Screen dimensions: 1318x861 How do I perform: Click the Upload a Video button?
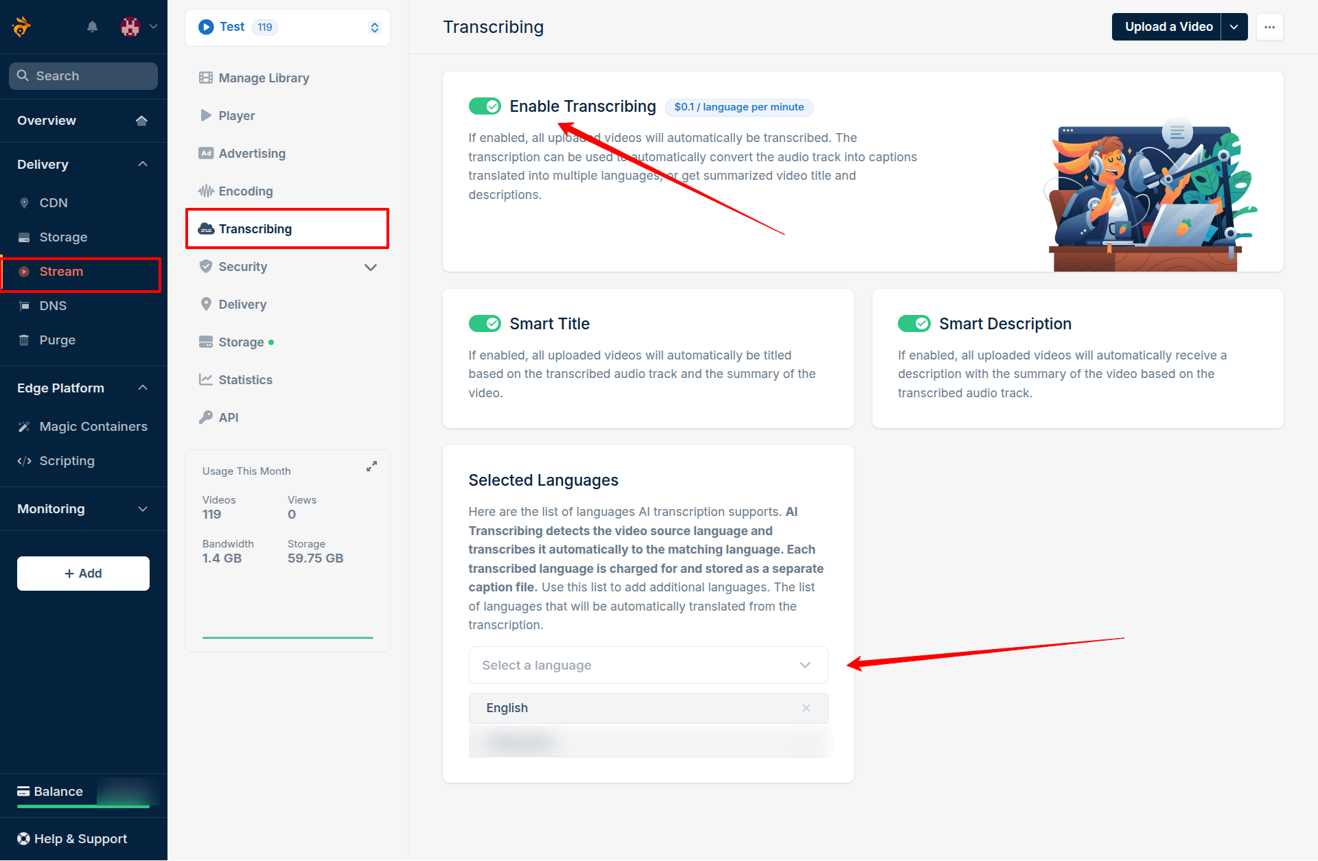click(x=1167, y=27)
